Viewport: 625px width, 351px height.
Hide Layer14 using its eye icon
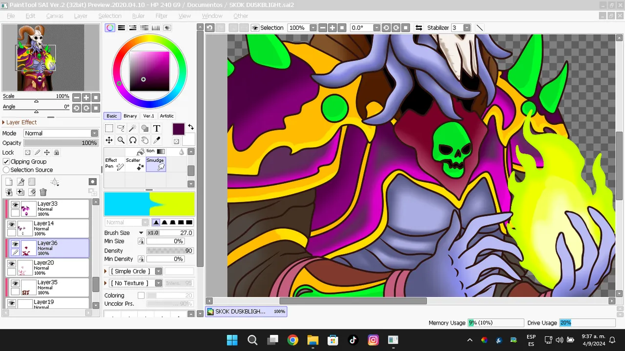coord(12,225)
